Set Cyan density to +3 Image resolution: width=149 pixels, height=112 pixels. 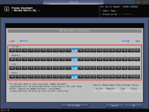coord(93,68)
